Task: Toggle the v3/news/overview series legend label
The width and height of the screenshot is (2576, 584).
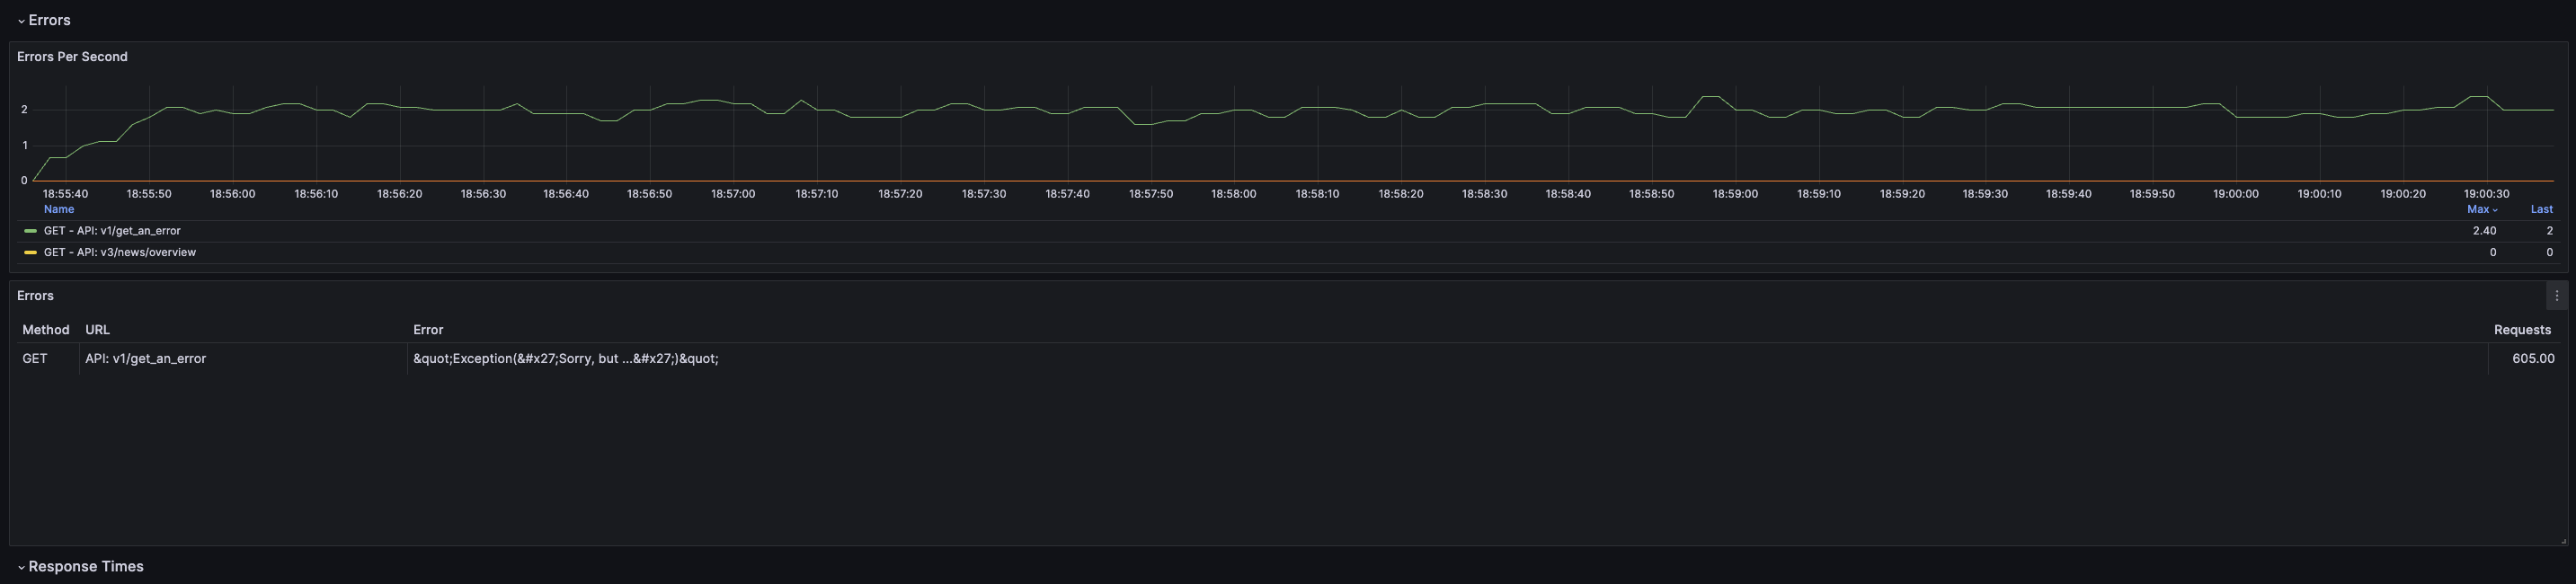Action: click(120, 253)
